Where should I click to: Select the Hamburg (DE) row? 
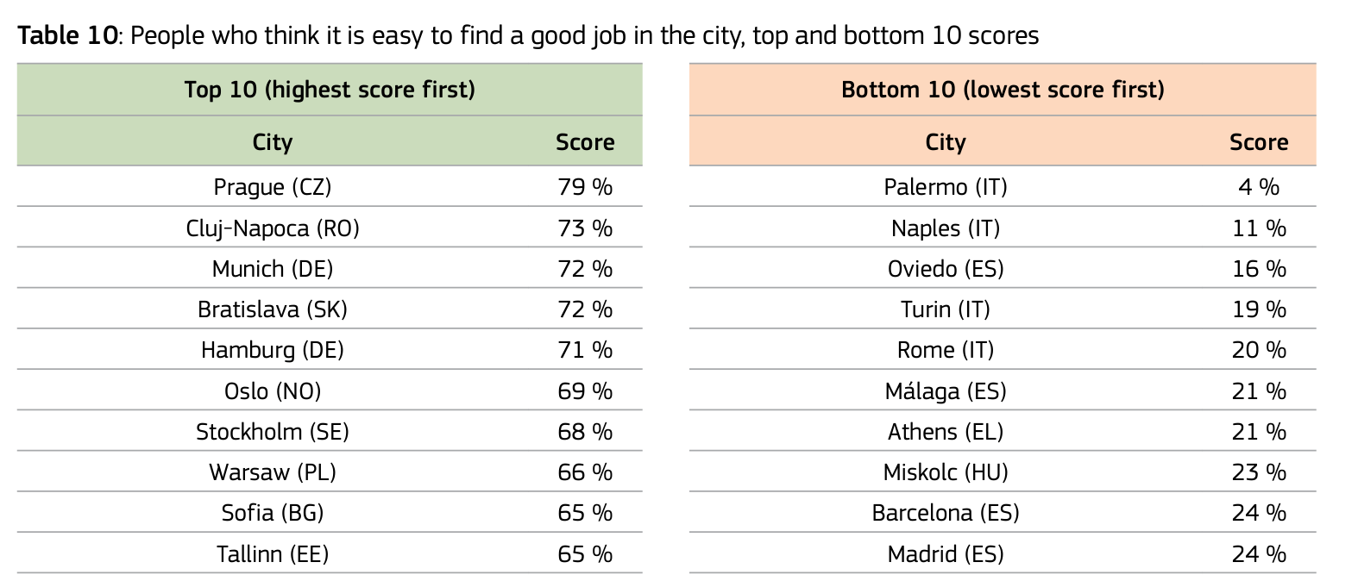pyautogui.click(x=330, y=350)
